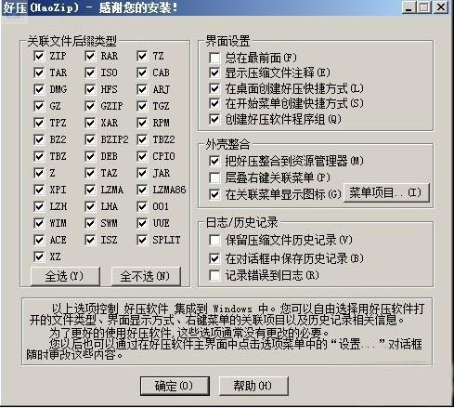Screen dimensions: 454x408
Task: Uncheck 在对话框中保存历史记录(B)
Action: click(214, 258)
